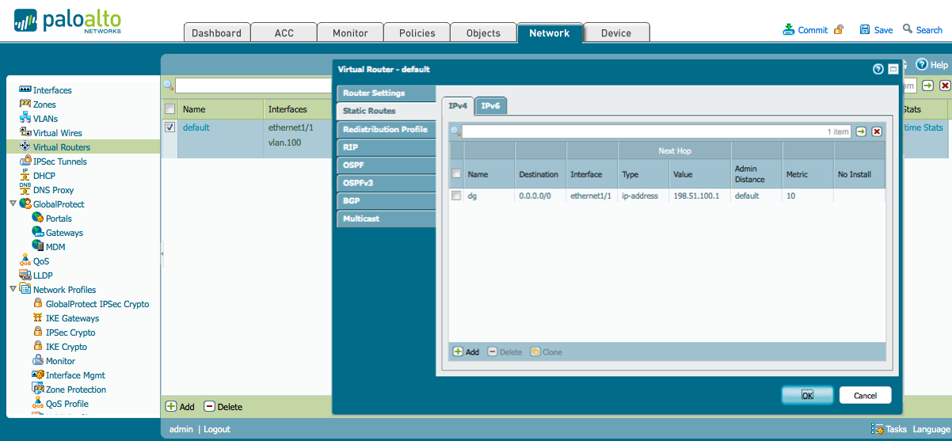The image size is (952, 441).
Task: Click the Save disk icon
Action: coord(865,30)
